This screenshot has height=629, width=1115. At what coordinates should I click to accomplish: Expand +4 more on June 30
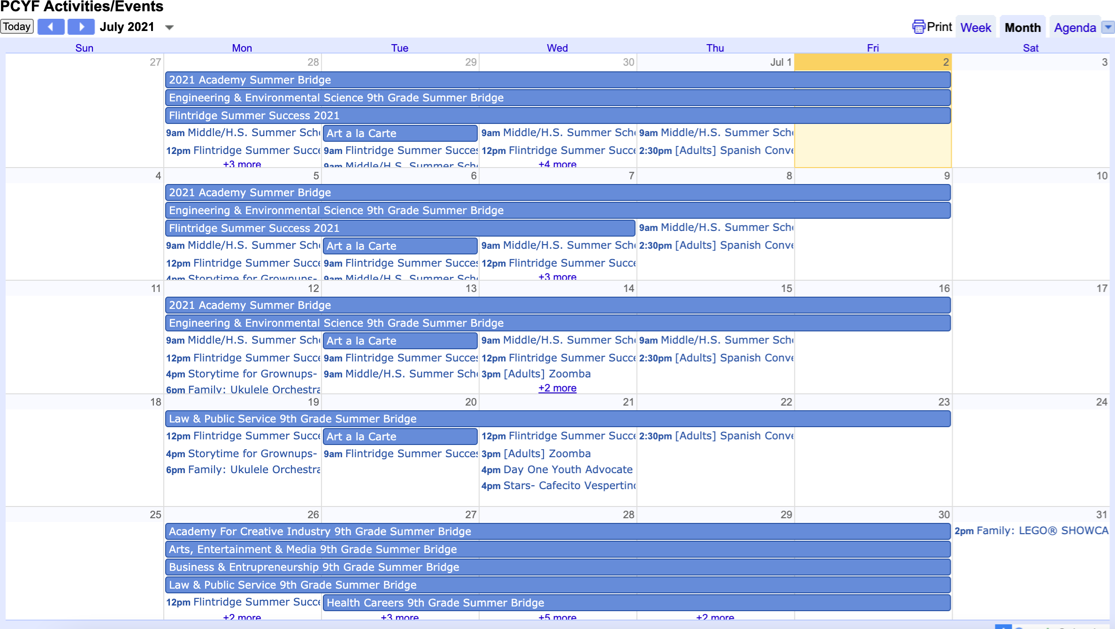(x=557, y=164)
